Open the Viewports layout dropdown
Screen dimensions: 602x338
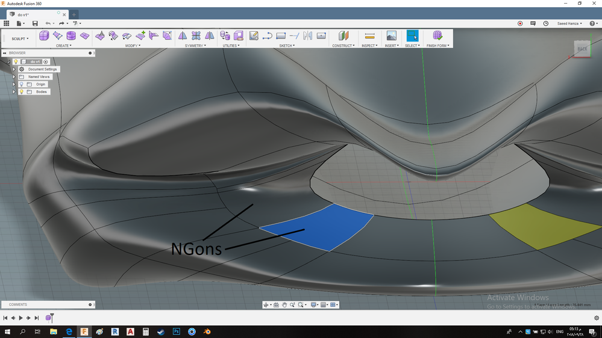pyautogui.click(x=334, y=305)
